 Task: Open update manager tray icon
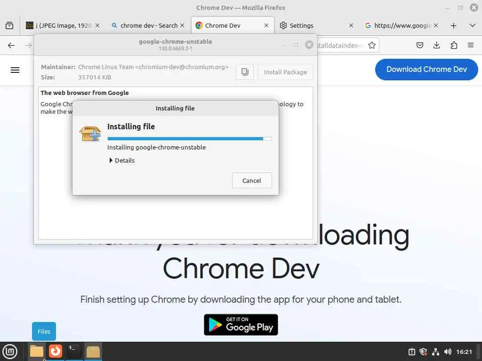click(x=411, y=352)
